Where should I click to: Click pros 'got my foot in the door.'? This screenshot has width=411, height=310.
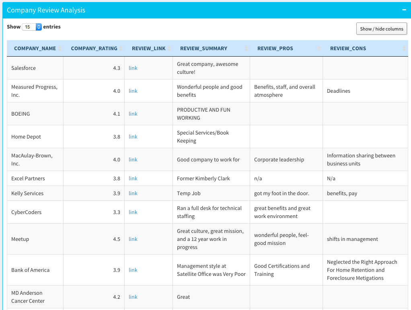click(x=282, y=193)
